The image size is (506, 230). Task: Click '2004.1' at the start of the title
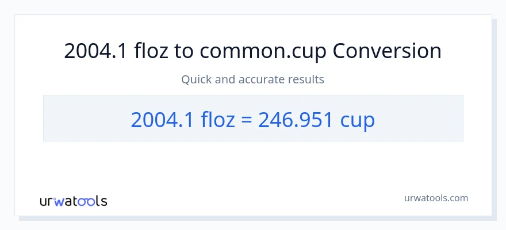pos(96,52)
